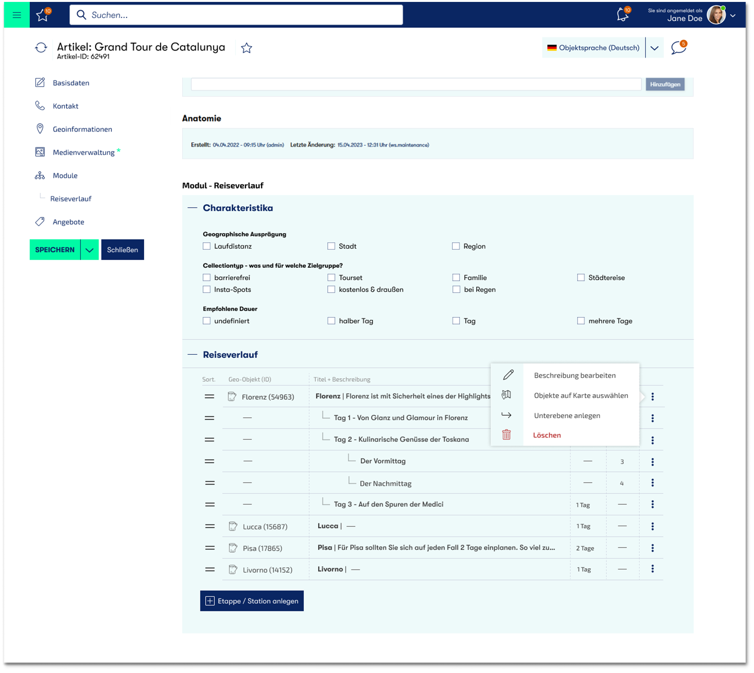This screenshot has height=673, width=754.
Task: Click the refresh icon beside the article title
Action: pyautogui.click(x=41, y=48)
